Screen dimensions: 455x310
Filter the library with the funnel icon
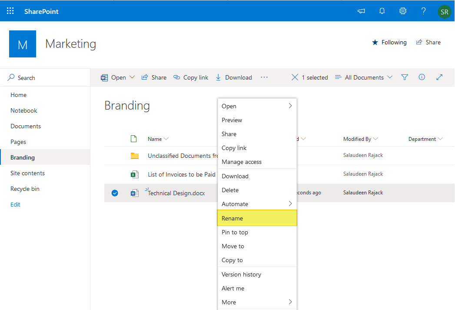[404, 77]
